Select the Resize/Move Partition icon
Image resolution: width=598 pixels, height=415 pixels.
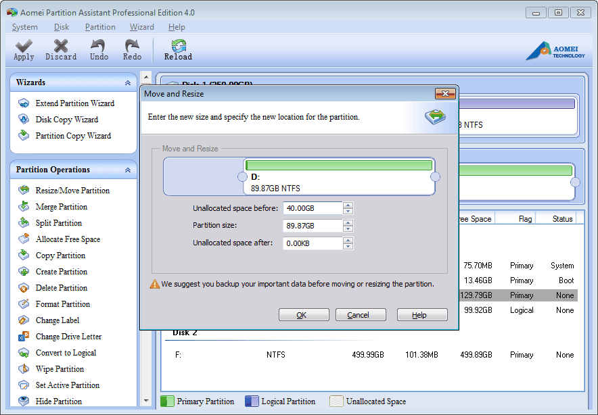click(24, 190)
